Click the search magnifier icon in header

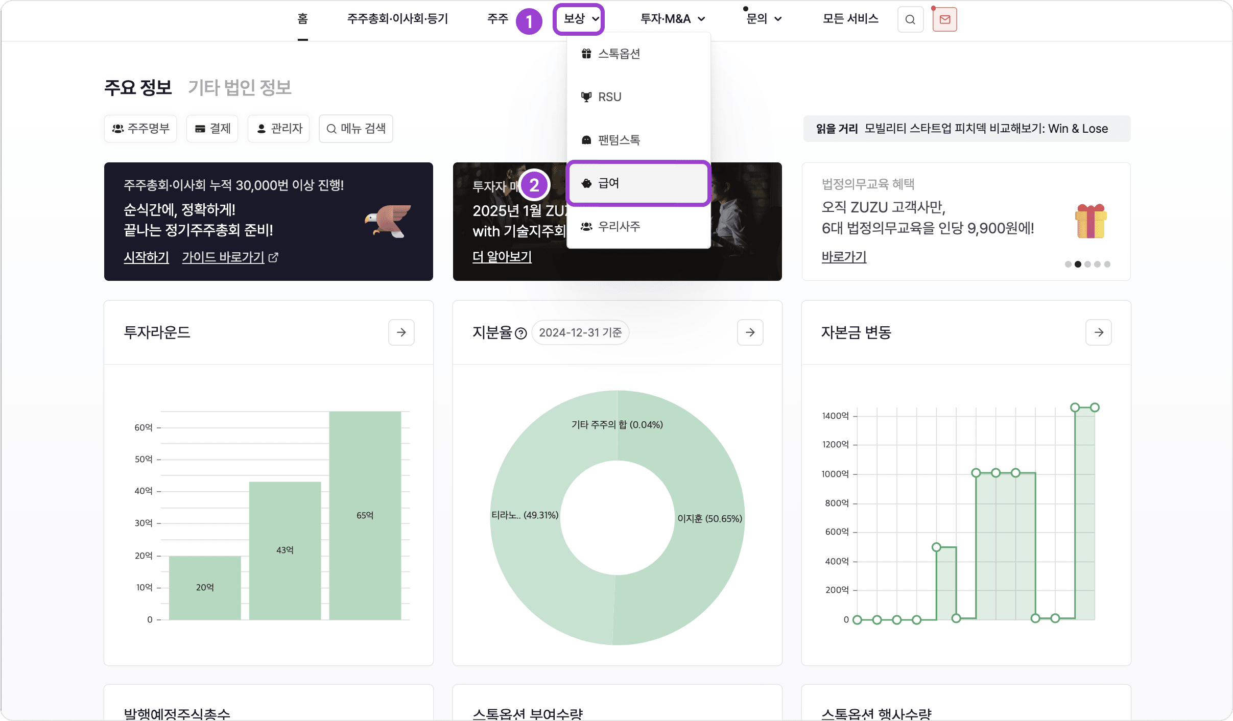tap(910, 19)
